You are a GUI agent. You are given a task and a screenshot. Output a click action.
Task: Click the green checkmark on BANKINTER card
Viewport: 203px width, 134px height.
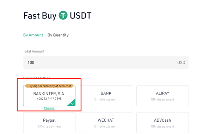click(x=72, y=103)
